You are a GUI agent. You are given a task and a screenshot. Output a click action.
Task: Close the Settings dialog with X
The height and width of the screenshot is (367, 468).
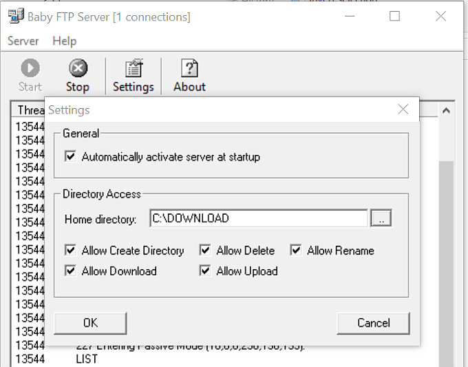(403, 109)
